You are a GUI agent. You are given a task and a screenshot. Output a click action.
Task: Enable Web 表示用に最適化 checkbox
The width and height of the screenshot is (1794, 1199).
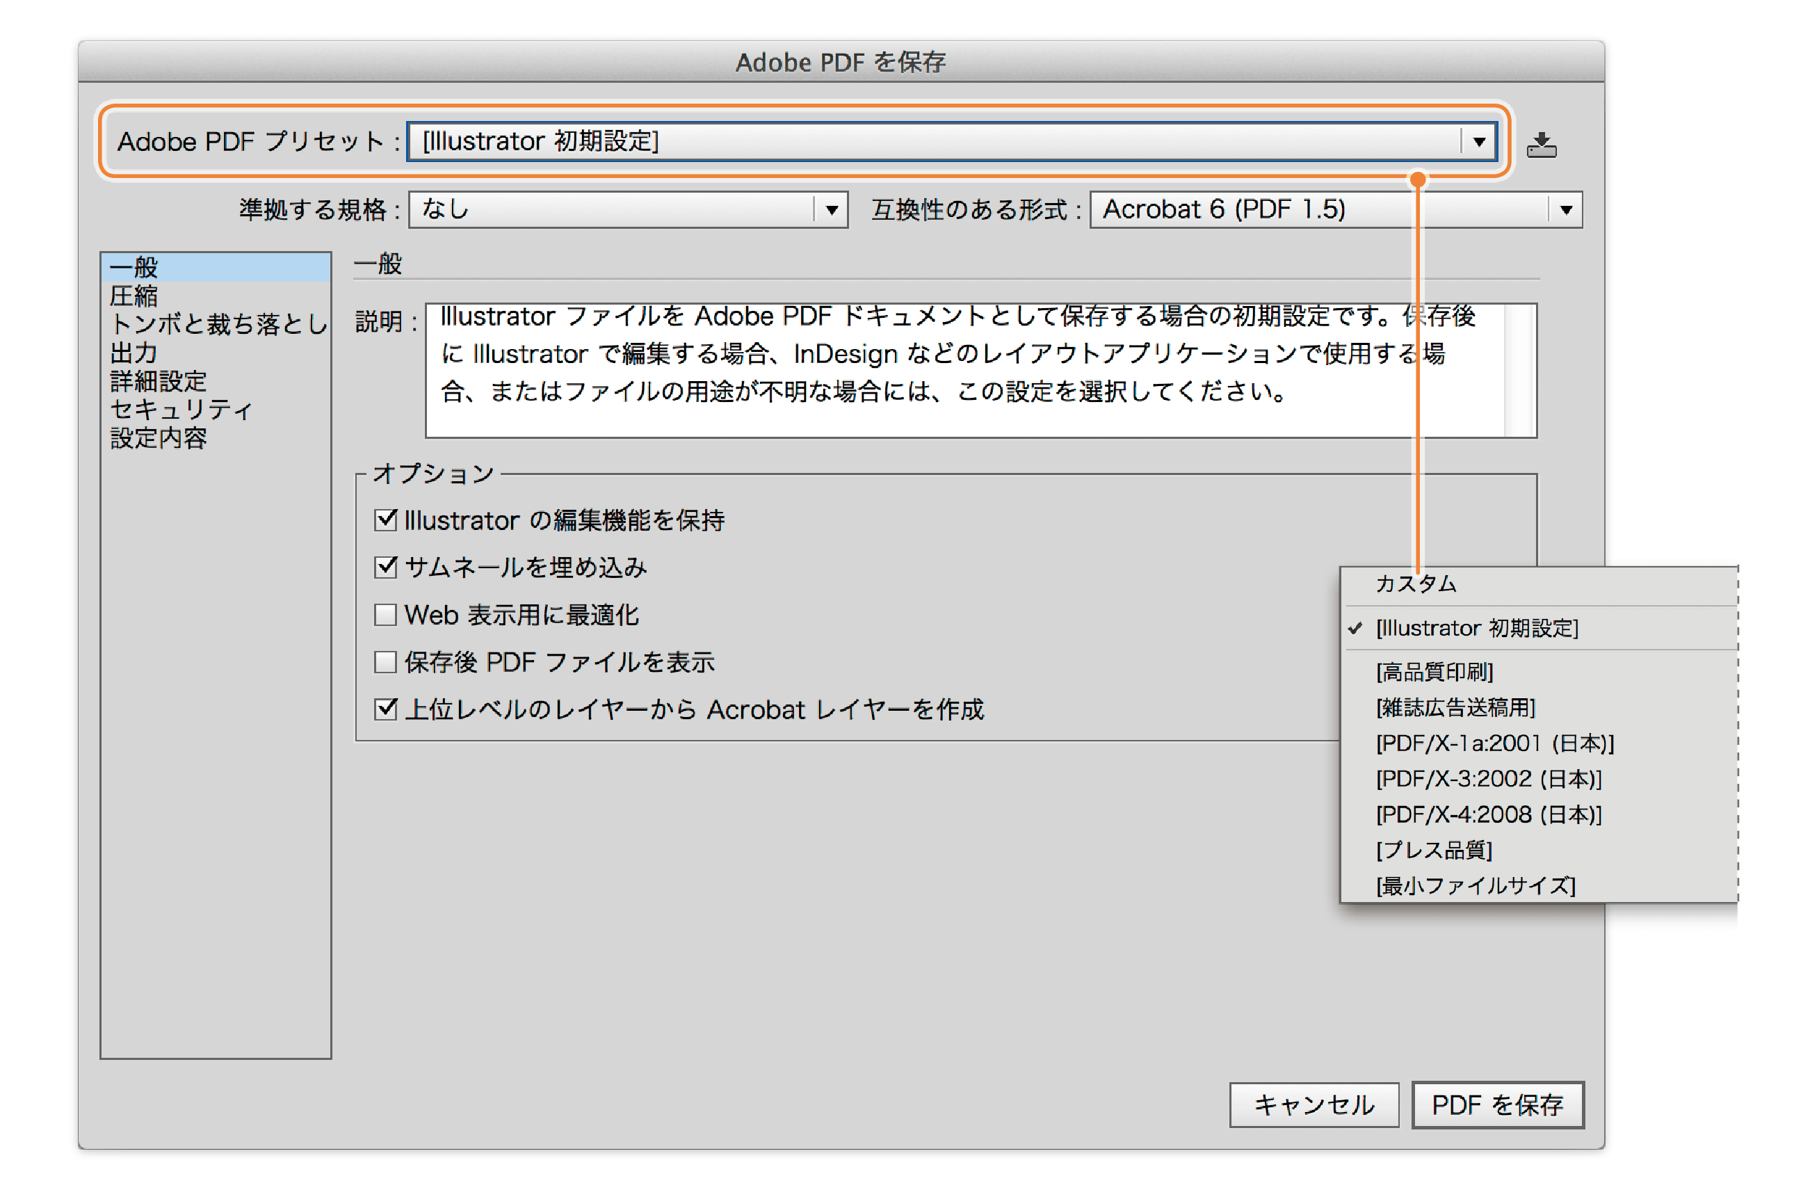pos(385,615)
